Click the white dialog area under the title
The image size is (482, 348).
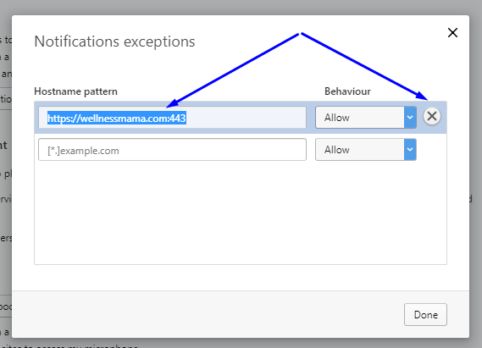click(241, 68)
